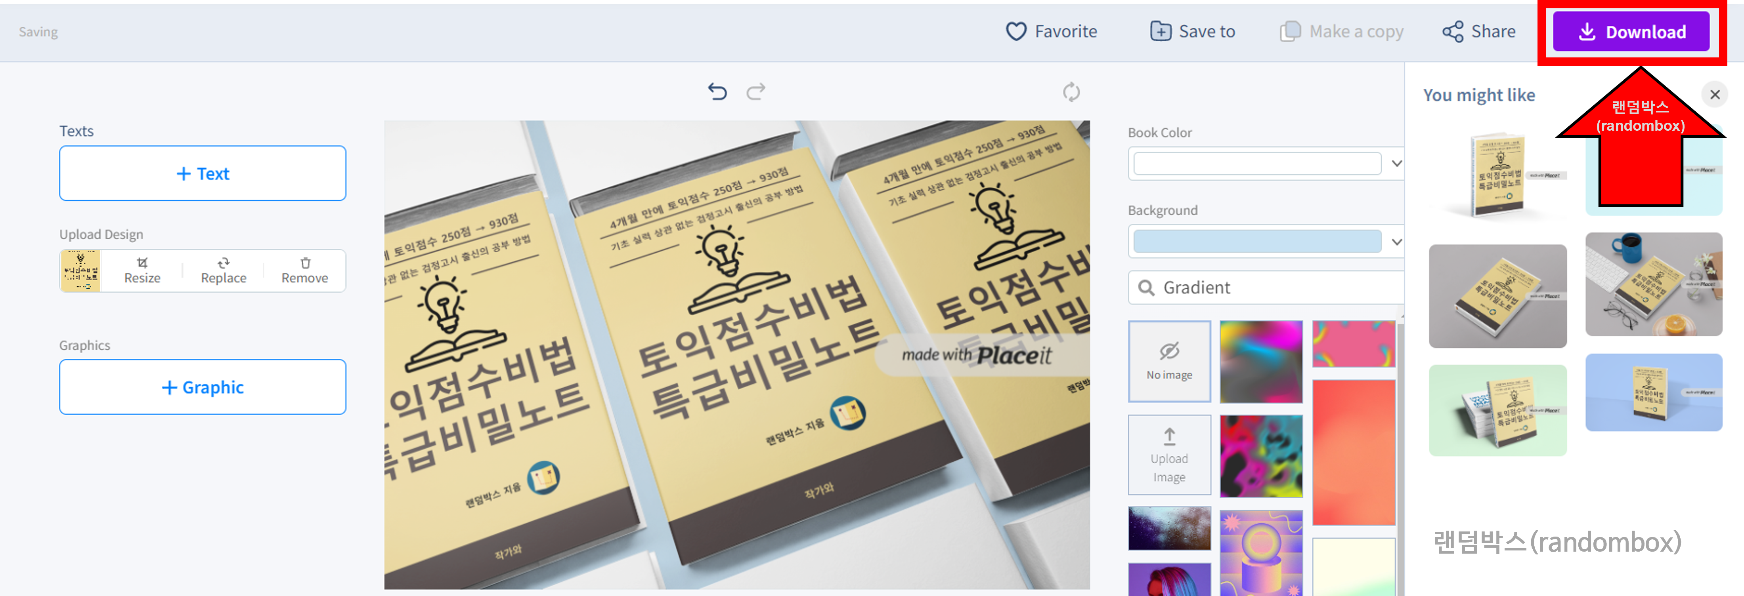Click the Upload Image icon in Background panel
The height and width of the screenshot is (596, 1744).
pyautogui.click(x=1170, y=455)
